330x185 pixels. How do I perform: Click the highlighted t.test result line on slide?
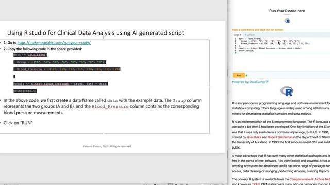point(61,84)
